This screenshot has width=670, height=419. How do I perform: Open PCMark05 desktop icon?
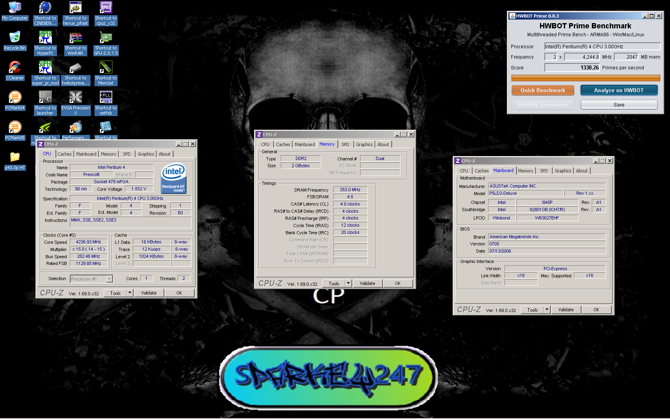[x=15, y=130]
